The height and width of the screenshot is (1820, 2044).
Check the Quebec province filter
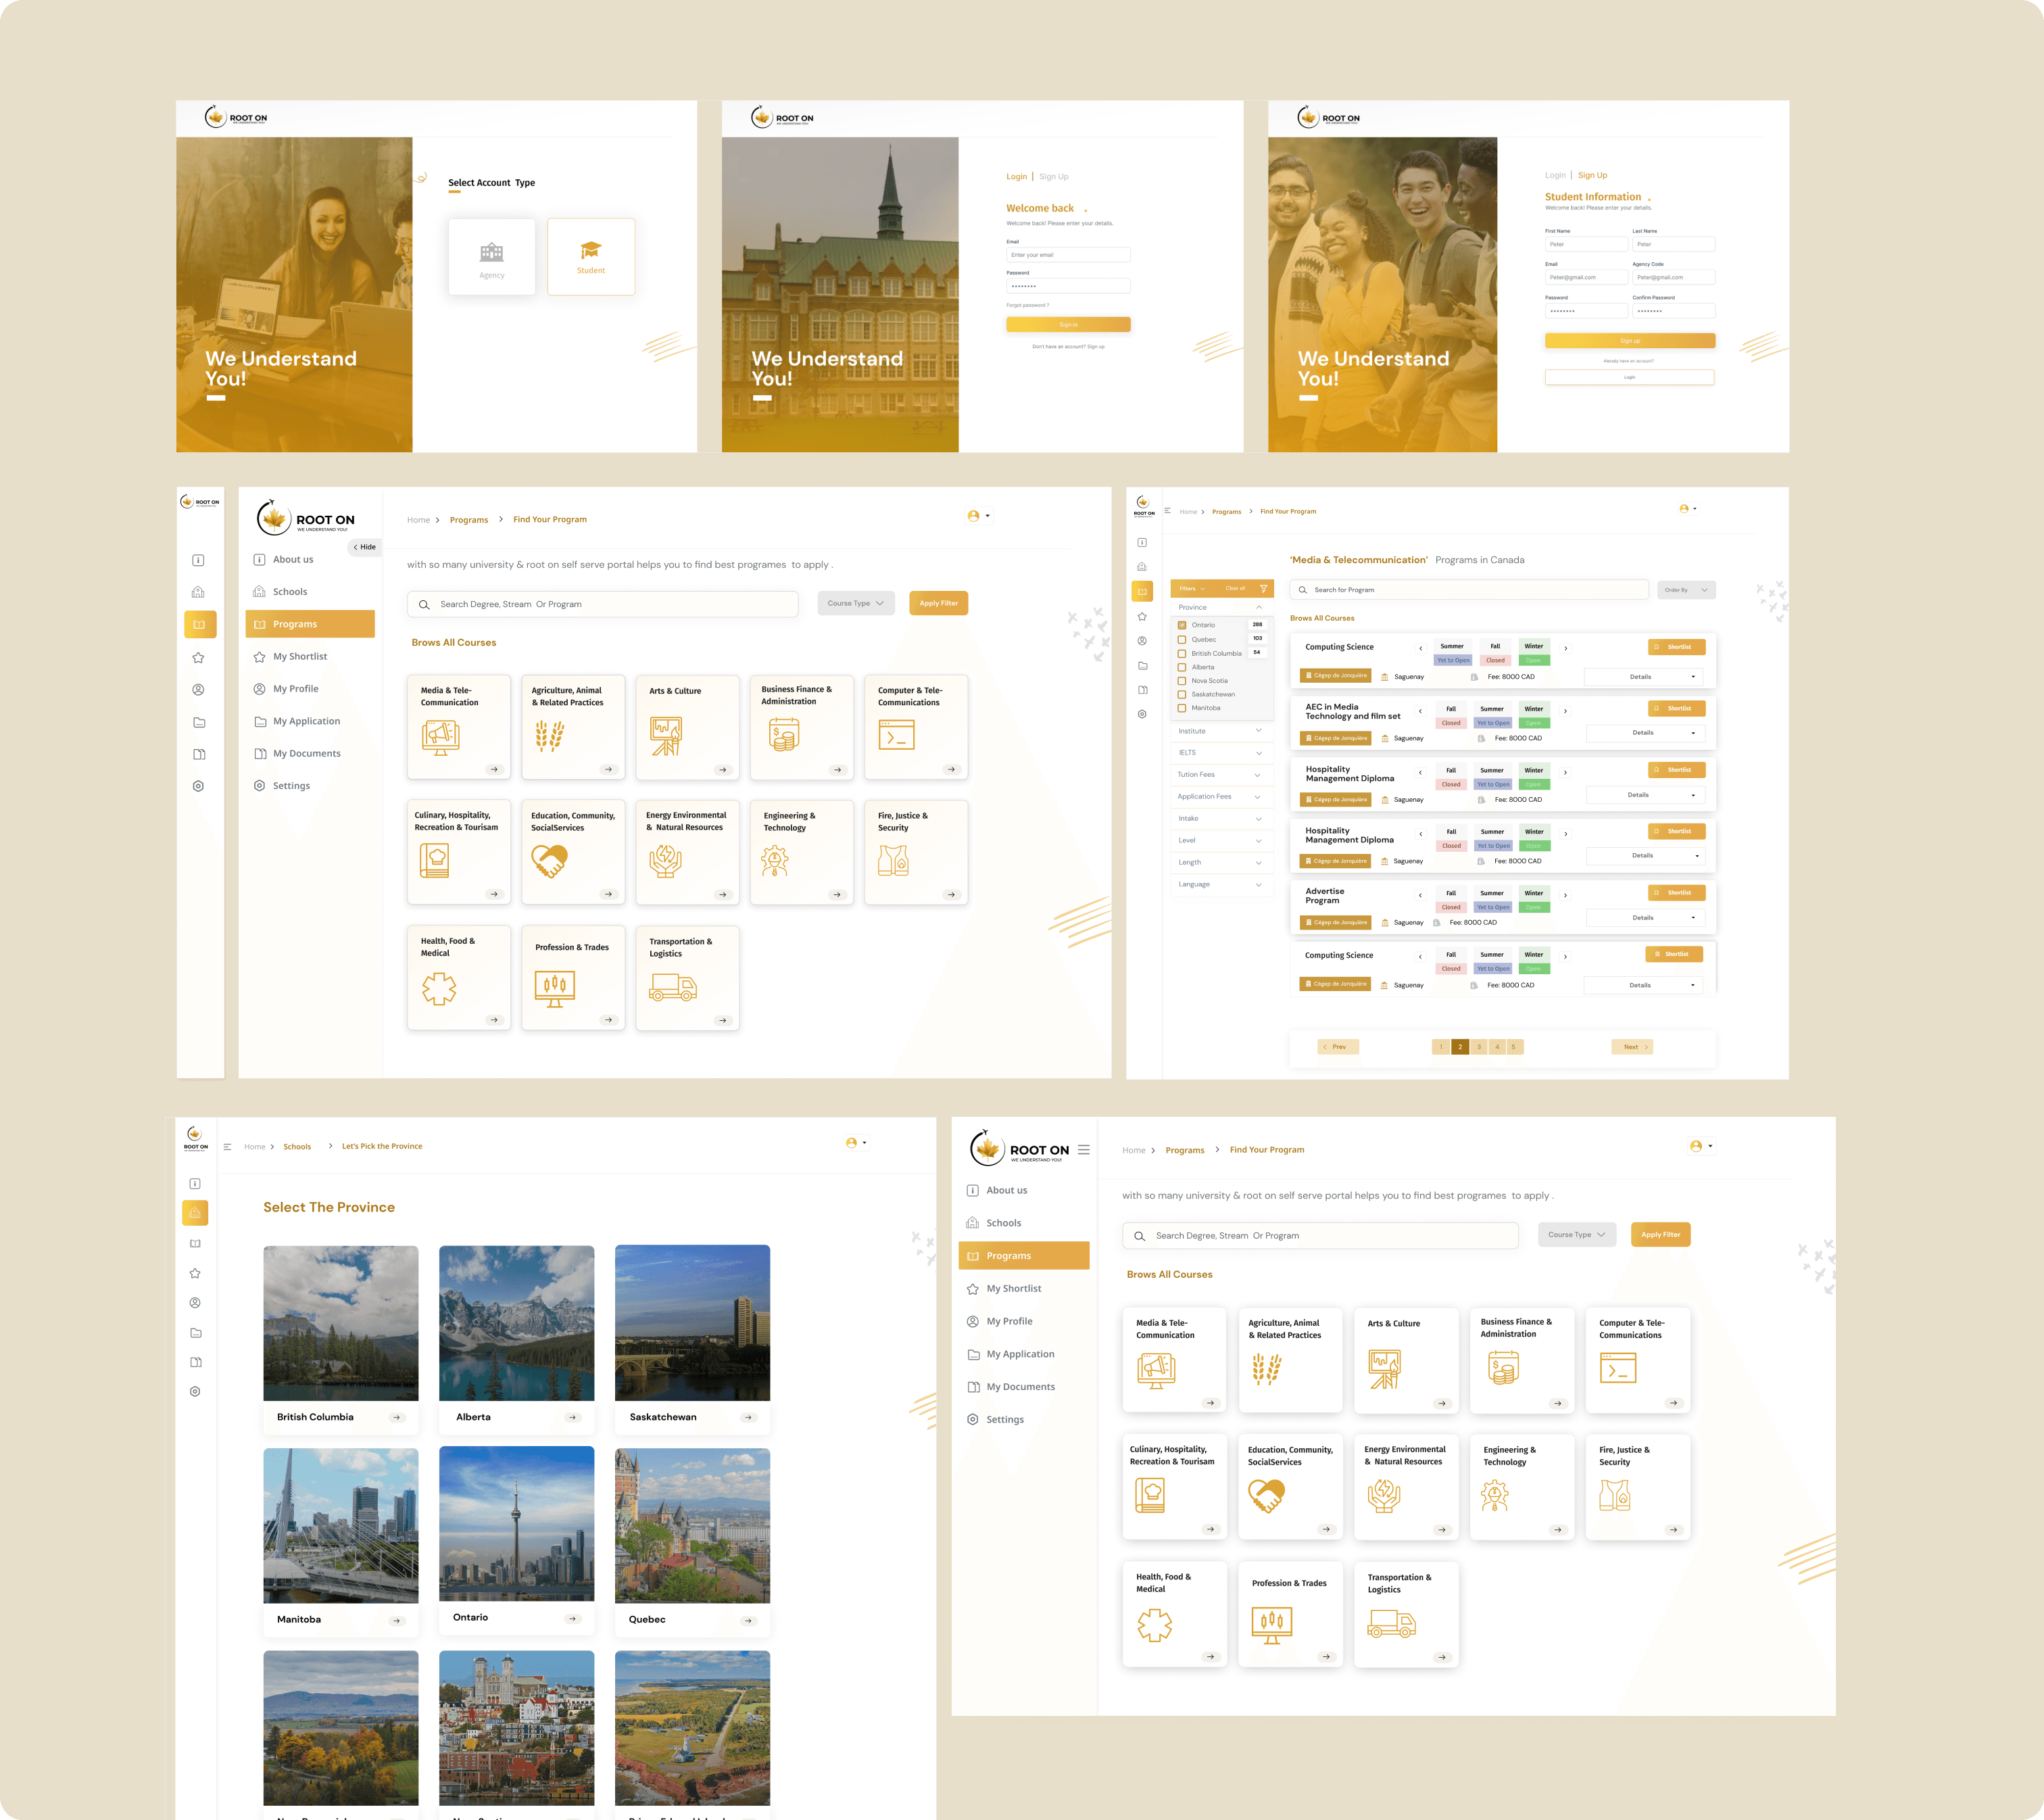point(1182,639)
